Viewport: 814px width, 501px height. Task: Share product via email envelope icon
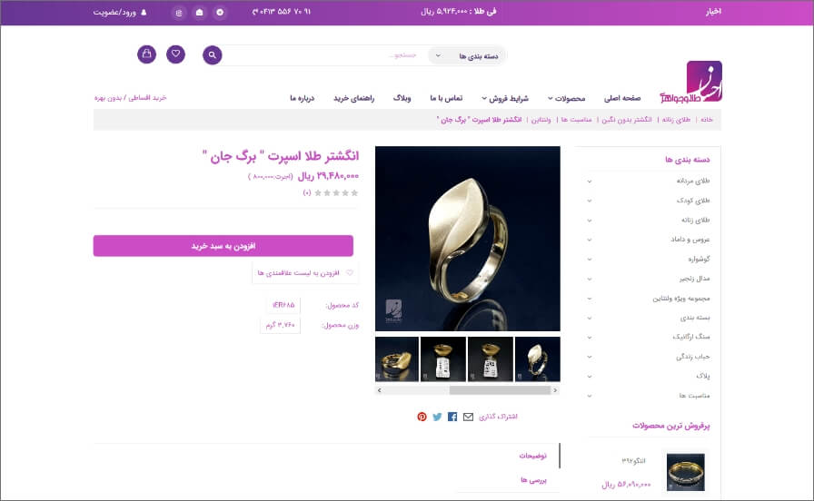click(468, 417)
